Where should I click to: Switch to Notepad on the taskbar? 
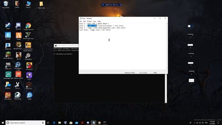[x=94, y=123]
